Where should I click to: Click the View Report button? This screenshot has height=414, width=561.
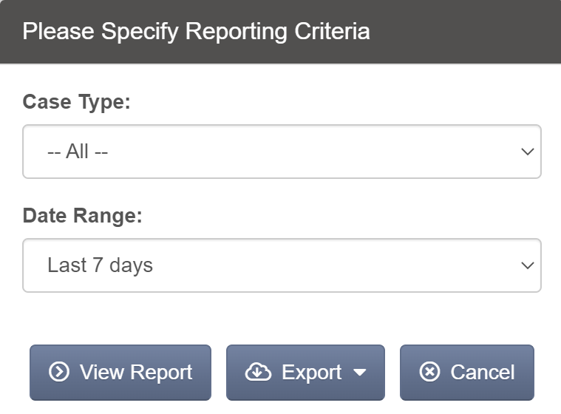pyautogui.click(x=120, y=373)
